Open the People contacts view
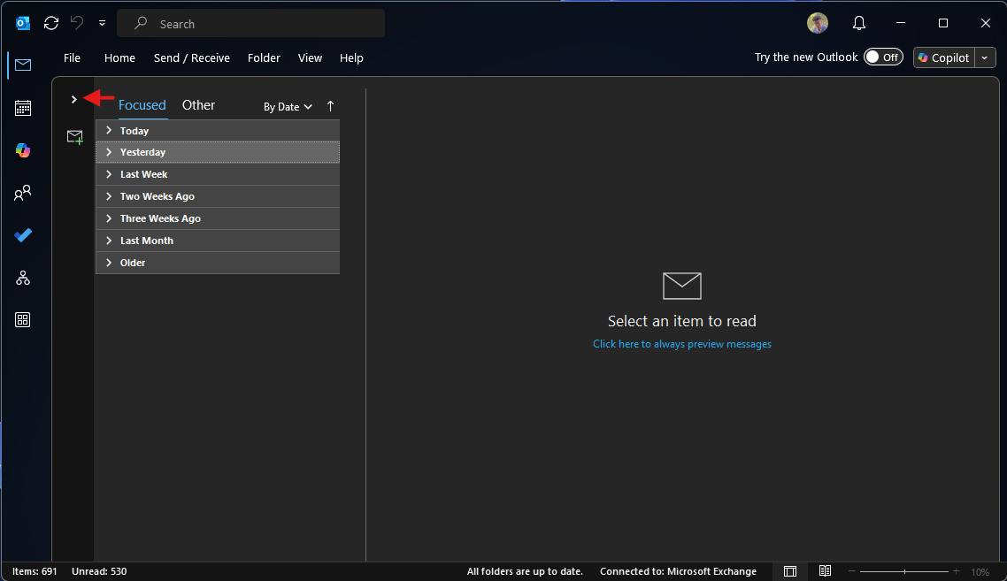 pyautogui.click(x=23, y=193)
